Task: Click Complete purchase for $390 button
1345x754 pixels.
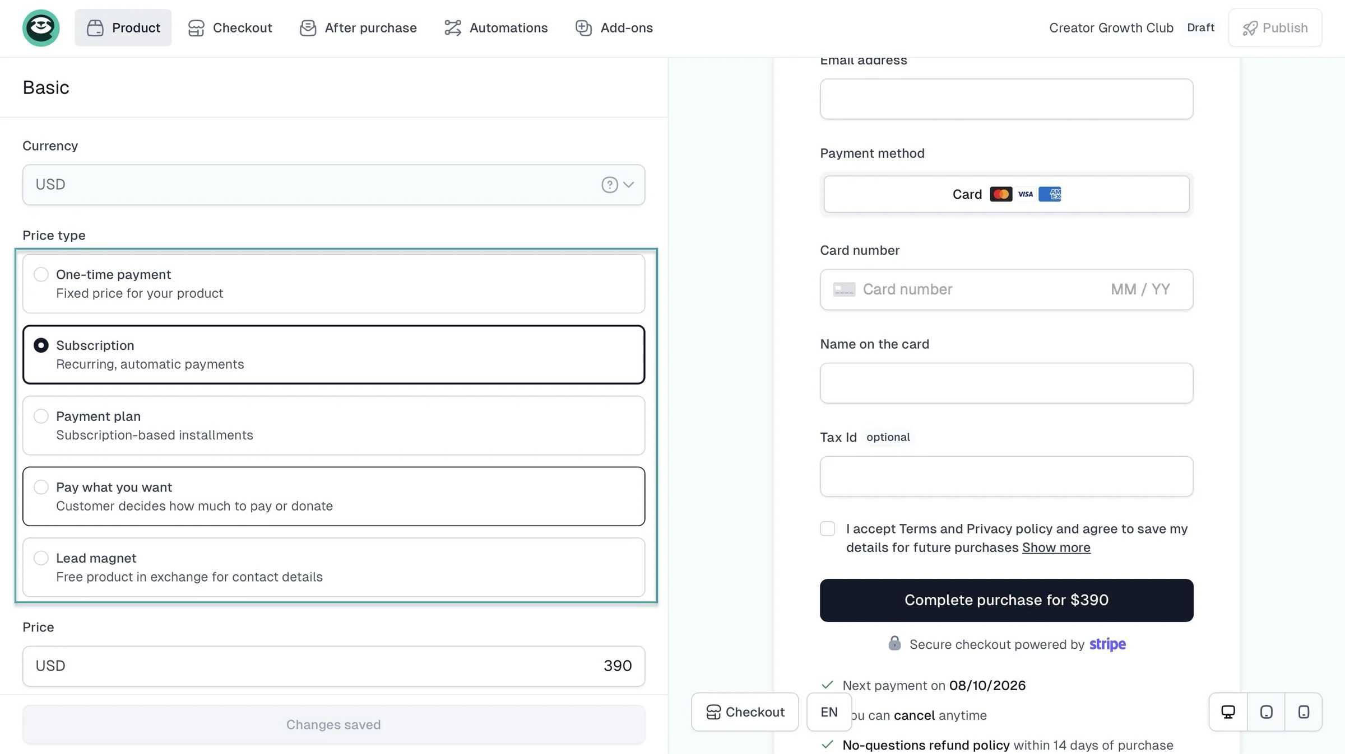Action: [x=1007, y=600]
